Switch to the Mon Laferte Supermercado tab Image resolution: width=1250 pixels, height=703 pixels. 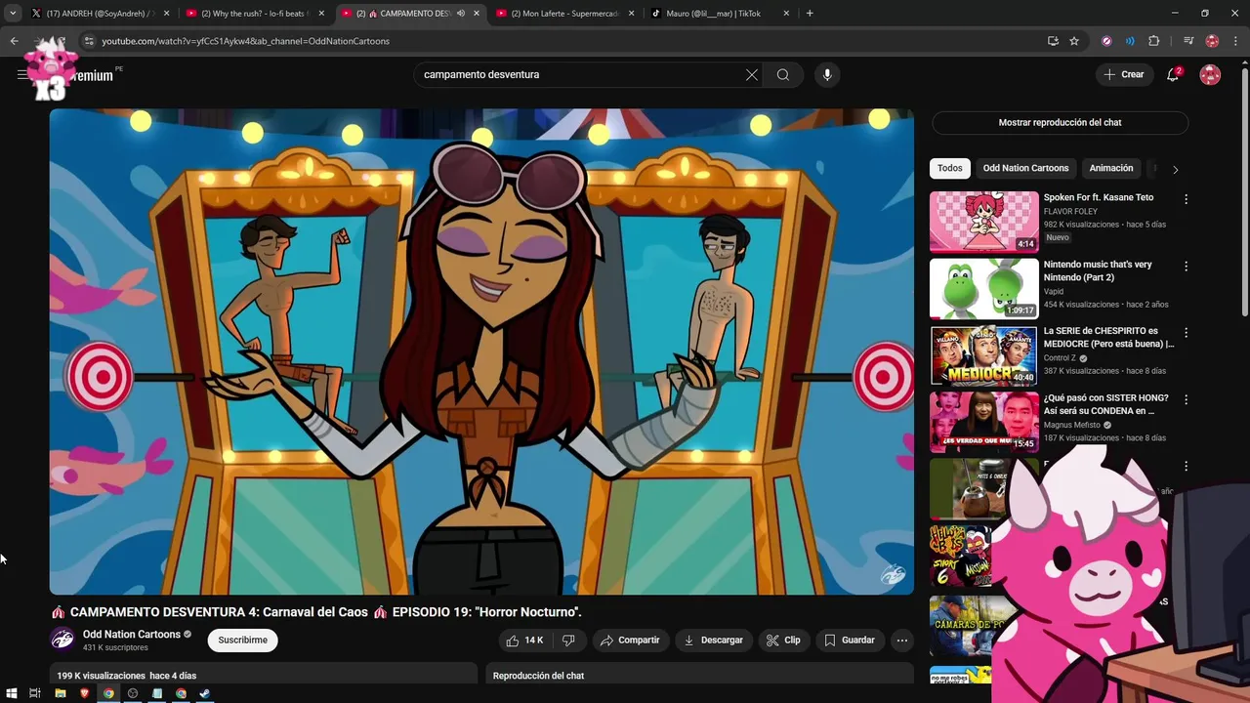click(564, 14)
